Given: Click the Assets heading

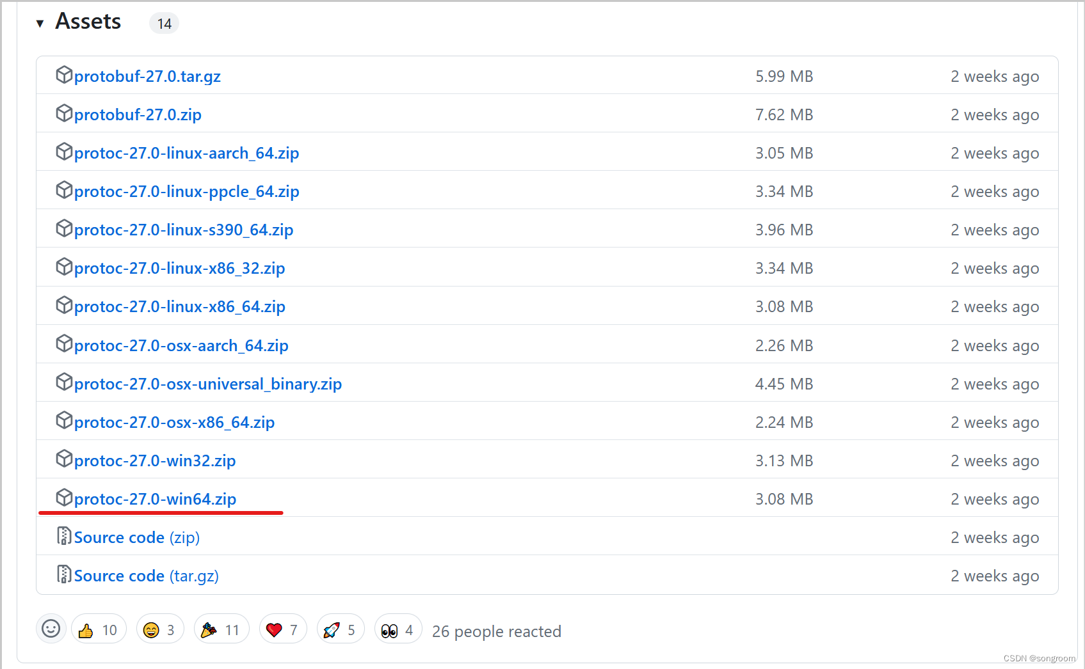Looking at the screenshot, I should pos(88,22).
